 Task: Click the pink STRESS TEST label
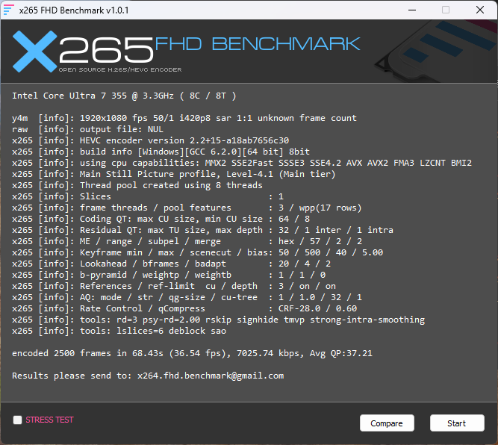(49, 420)
